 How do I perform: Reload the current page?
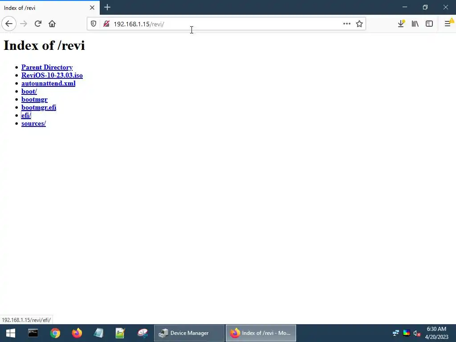point(38,24)
